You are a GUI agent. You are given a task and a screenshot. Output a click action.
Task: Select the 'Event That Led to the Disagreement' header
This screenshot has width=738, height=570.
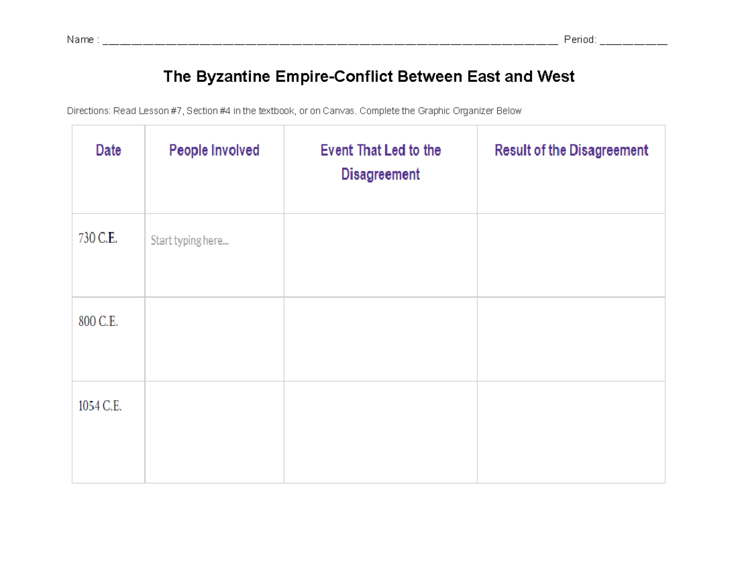(x=379, y=162)
